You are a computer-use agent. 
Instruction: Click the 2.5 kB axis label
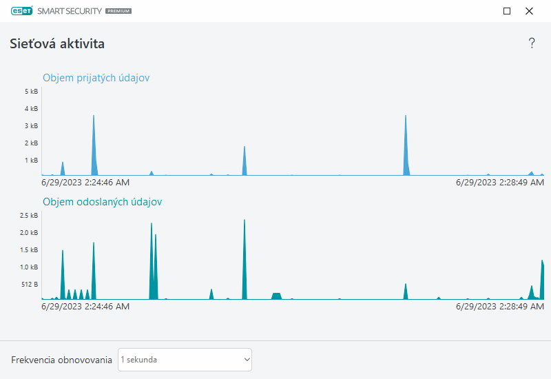click(29, 216)
